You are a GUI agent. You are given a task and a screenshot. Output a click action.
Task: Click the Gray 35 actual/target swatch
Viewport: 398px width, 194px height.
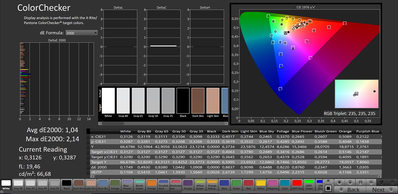(168, 101)
